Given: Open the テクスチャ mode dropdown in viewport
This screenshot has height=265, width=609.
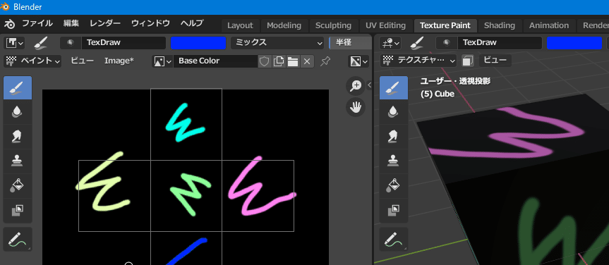Looking at the screenshot, I should click(x=418, y=61).
